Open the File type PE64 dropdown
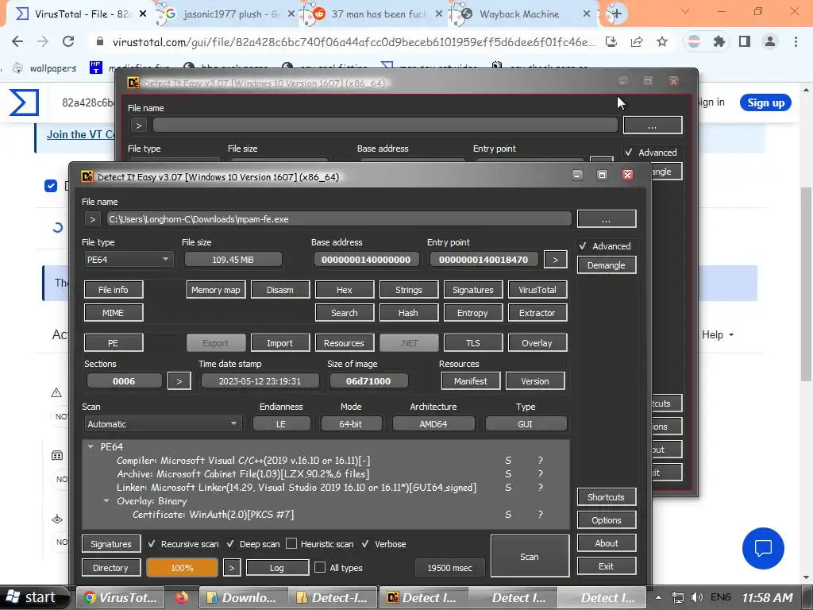 pyautogui.click(x=128, y=260)
